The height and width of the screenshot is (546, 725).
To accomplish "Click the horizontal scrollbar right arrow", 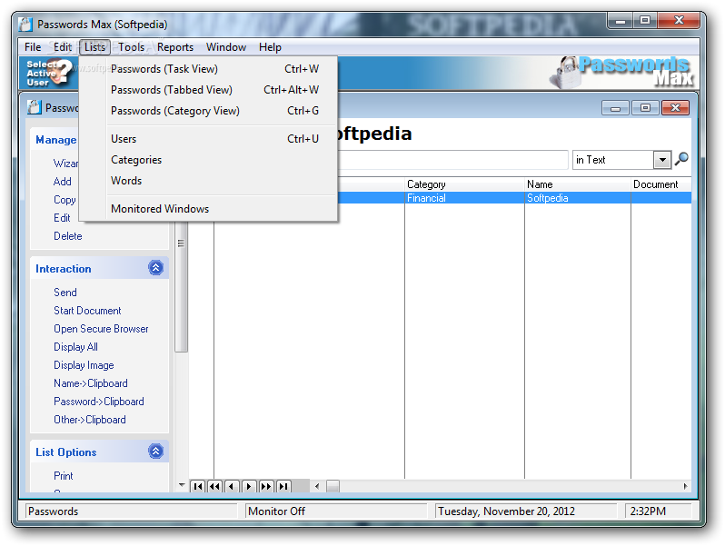I will (685, 486).
